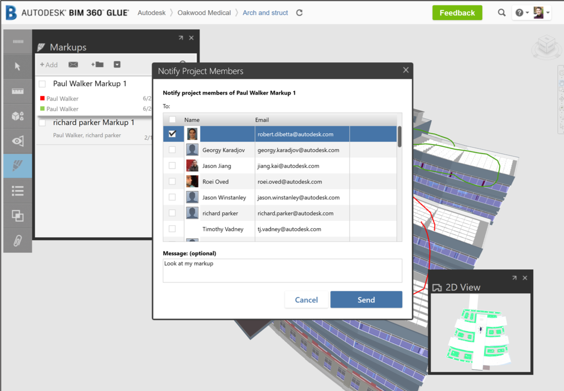Viewport: 564px width, 391px height.
Task: Check the Jason Jiang recipient checkbox
Action: click(172, 166)
